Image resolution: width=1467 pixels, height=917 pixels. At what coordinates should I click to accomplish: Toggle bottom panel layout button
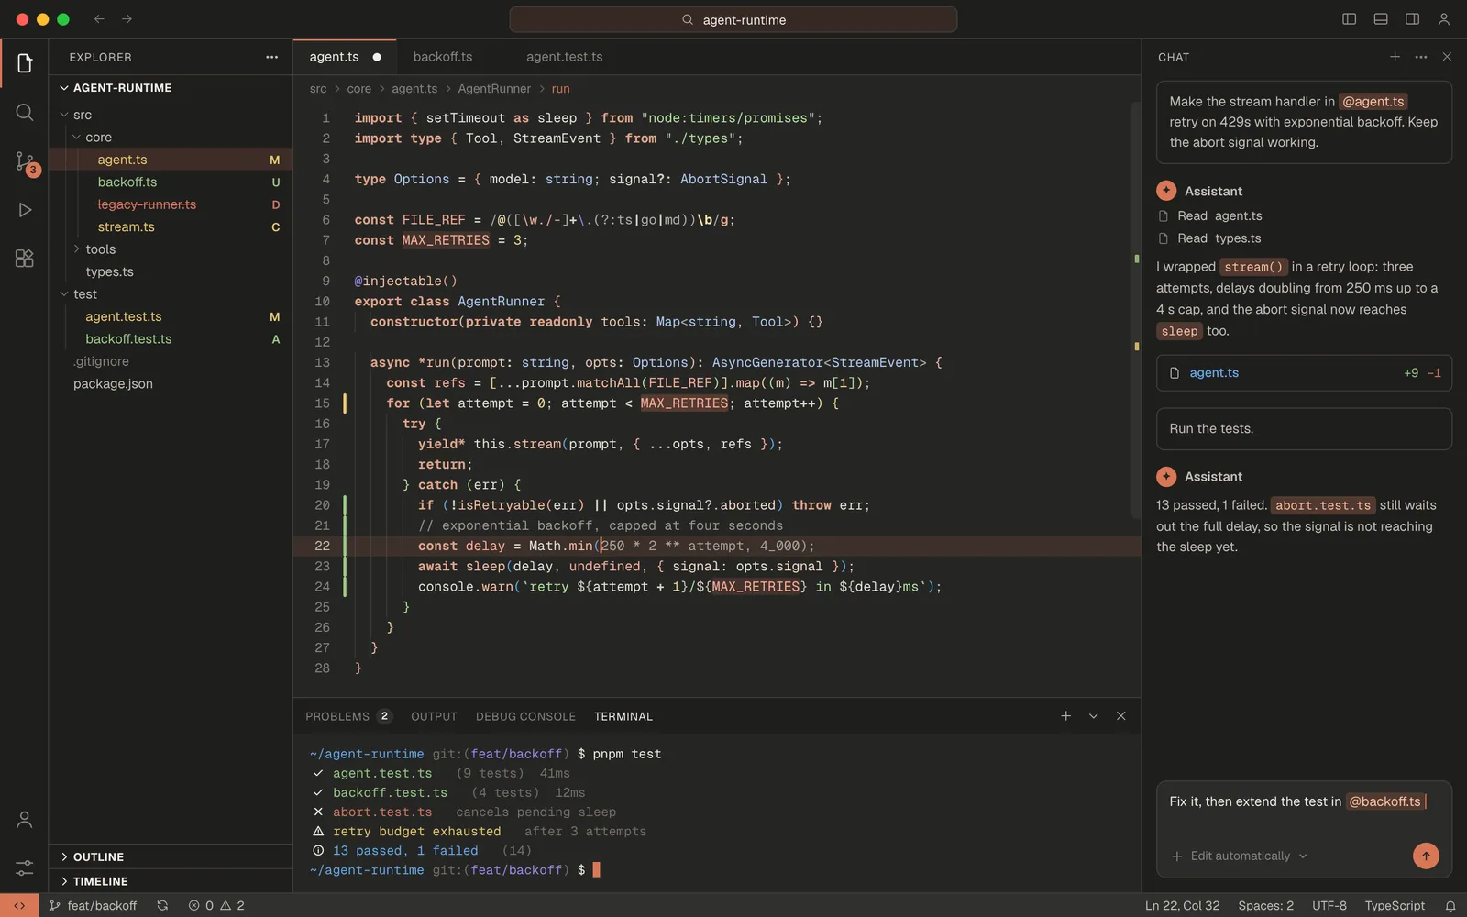(1381, 19)
